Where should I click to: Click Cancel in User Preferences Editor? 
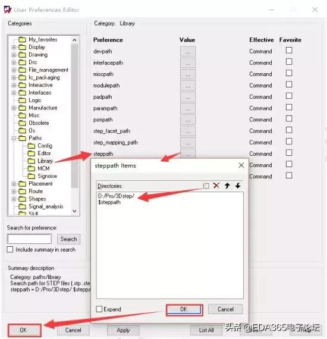[73, 330]
